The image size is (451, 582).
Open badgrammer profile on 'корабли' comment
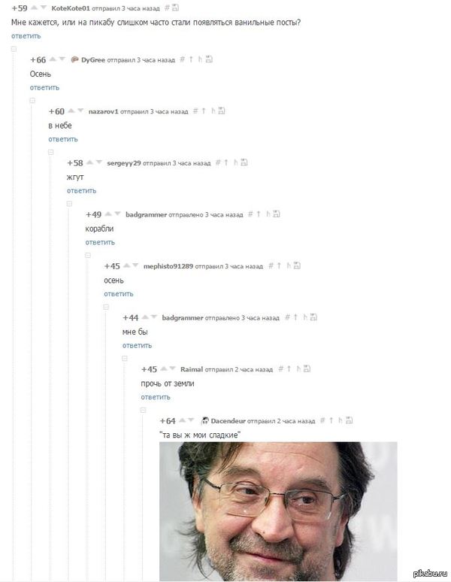point(146,214)
